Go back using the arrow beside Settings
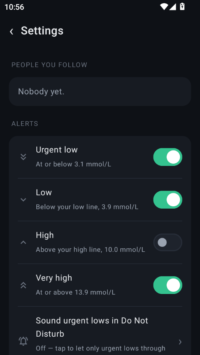This screenshot has height=355, width=200. tap(11, 31)
